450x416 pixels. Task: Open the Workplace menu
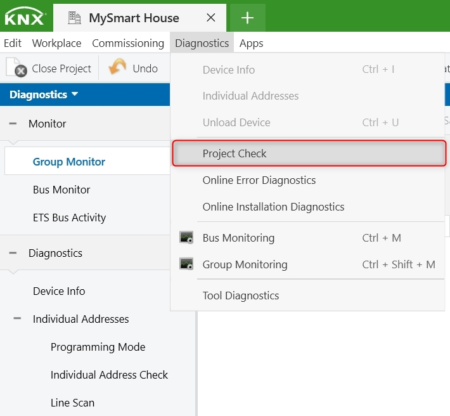56,43
